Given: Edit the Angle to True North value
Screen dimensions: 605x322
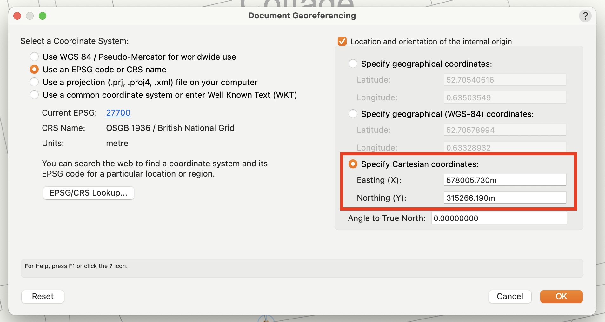Looking at the screenshot, I should (x=499, y=218).
